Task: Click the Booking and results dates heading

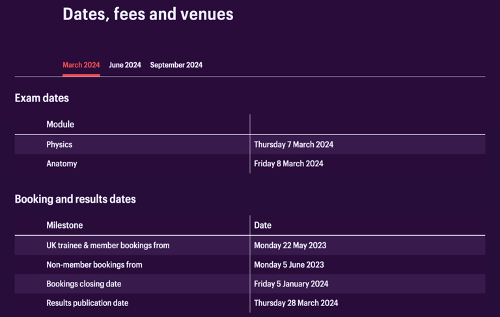Action: coord(75,199)
